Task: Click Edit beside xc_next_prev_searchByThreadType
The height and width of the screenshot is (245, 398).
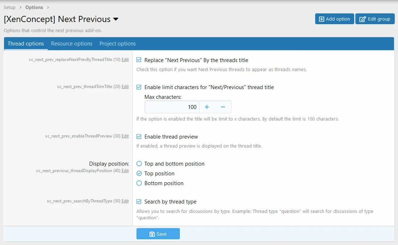Action: (x=125, y=201)
